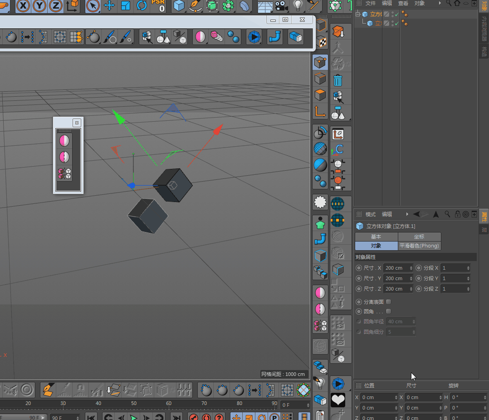This screenshot has width=489, height=420.
Task: Click the white heart icon
Action: 338,400
